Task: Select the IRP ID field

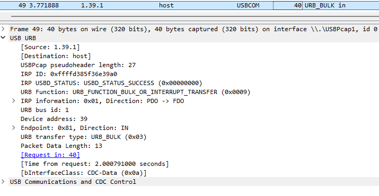Action: [x=69, y=74]
